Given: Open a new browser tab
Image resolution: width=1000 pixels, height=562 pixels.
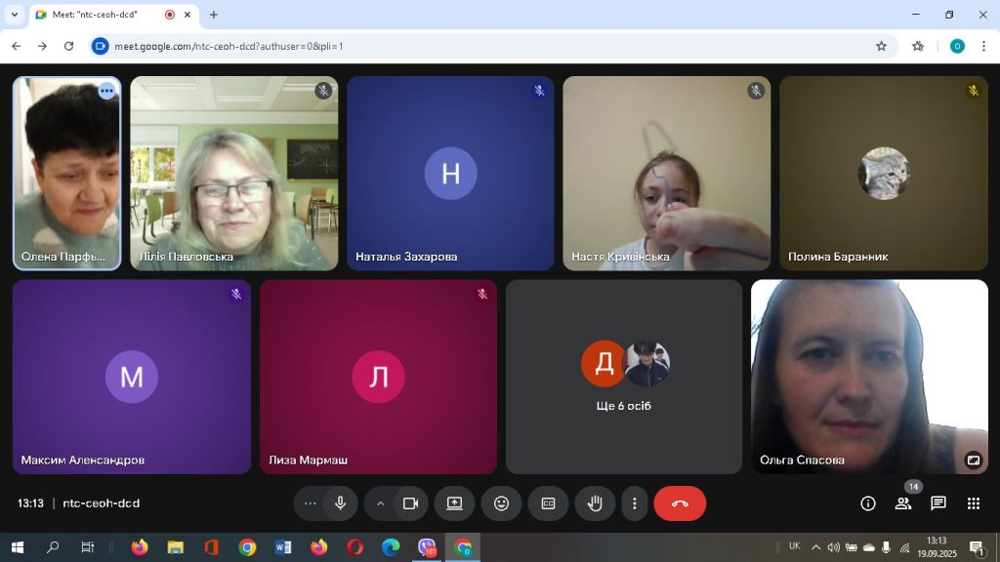Looking at the screenshot, I should (x=214, y=15).
